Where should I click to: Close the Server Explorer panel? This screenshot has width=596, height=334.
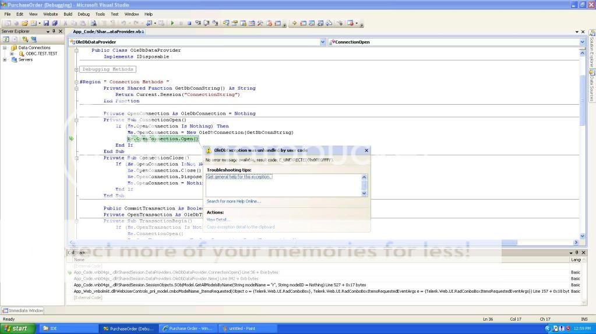pos(61,31)
